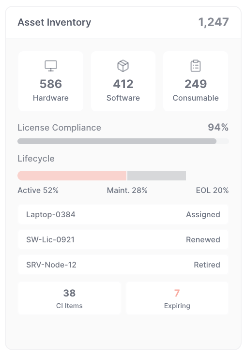Open the SW-Lic-0921 asset row
This screenshot has width=246, height=356.
(x=123, y=239)
